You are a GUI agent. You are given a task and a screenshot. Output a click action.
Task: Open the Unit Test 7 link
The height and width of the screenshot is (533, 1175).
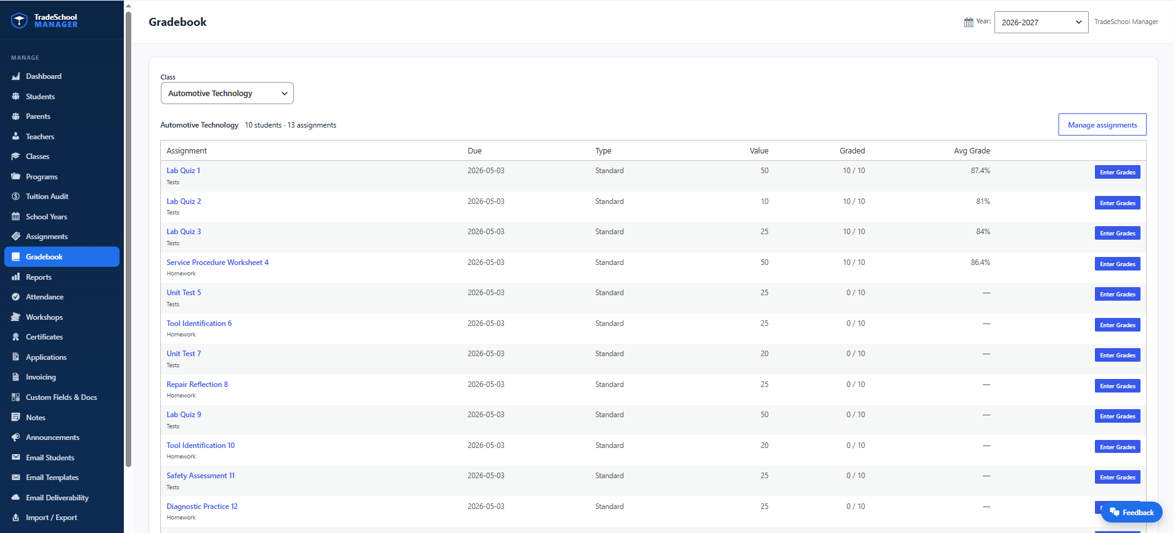(184, 354)
